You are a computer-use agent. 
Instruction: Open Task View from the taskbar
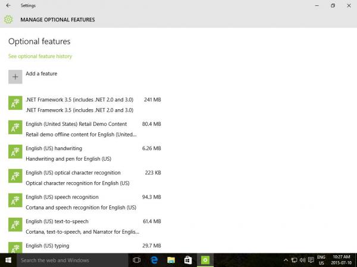click(136, 260)
